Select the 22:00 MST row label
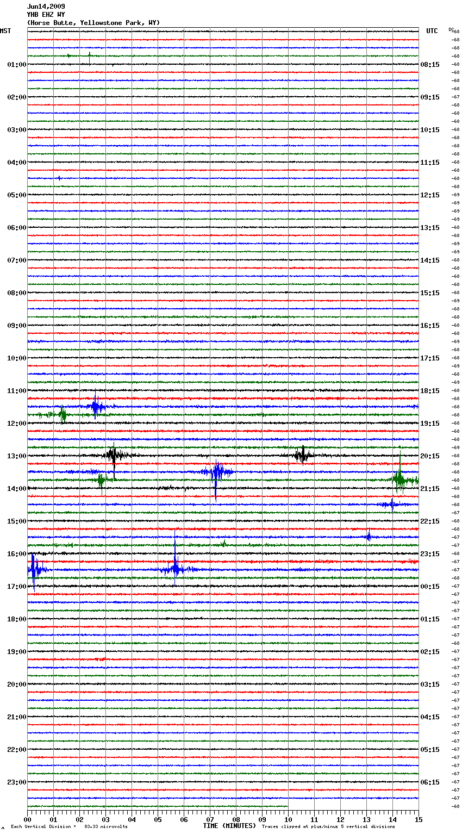Screen dimensions: 462x834 point(17,750)
